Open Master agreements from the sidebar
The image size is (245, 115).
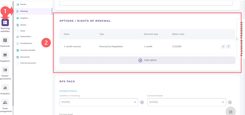click(5, 70)
